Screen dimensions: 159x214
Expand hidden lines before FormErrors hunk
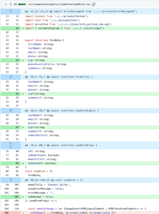(x=11, y=77)
